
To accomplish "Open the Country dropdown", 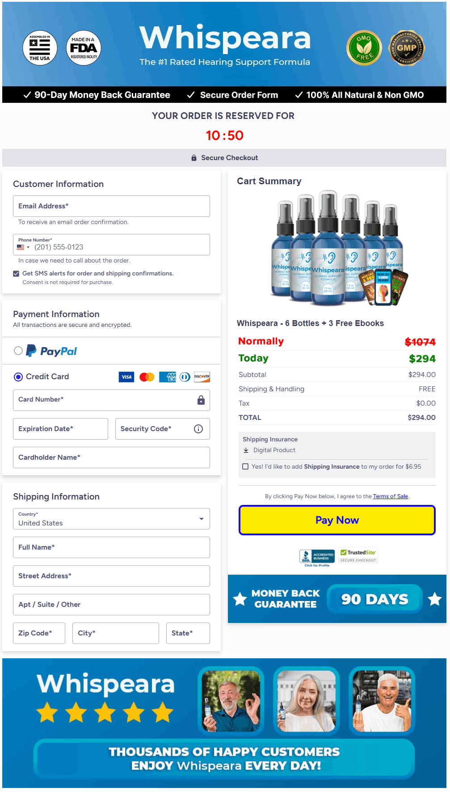I will point(111,519).
